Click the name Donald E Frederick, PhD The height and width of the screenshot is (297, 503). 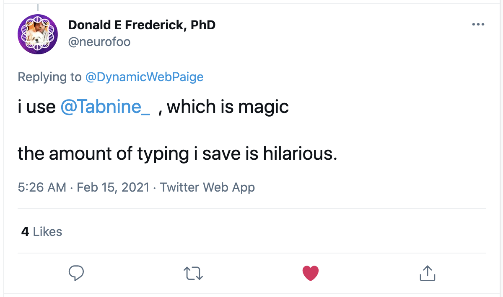[142, 24]
